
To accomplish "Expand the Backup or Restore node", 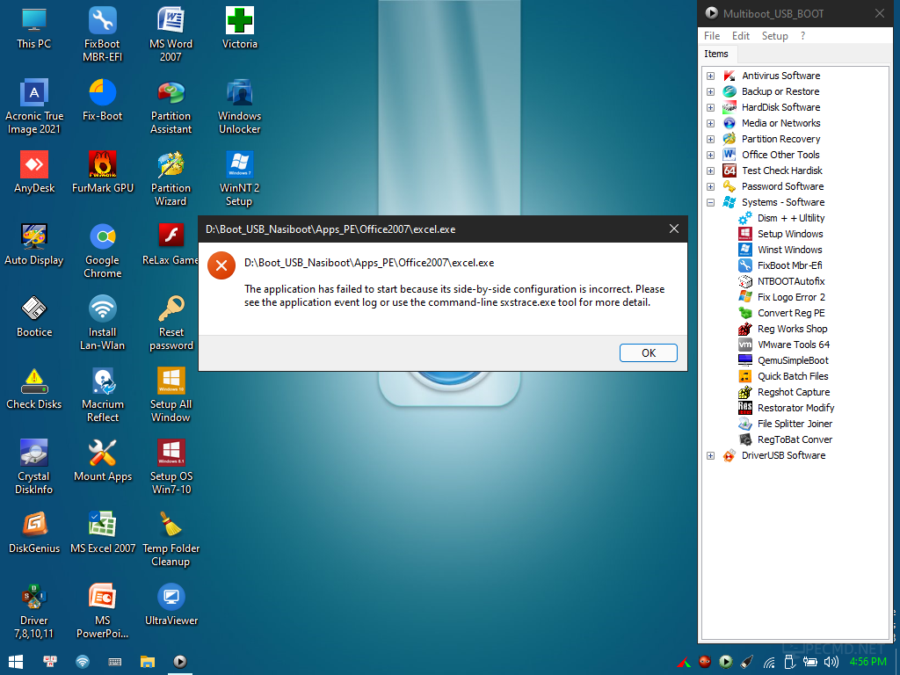I will [x=710, y=91].
